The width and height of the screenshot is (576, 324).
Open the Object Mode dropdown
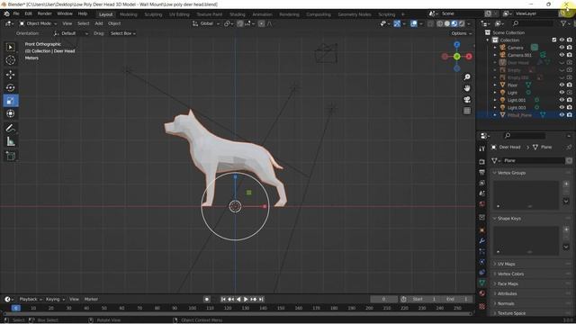[38, 23]
